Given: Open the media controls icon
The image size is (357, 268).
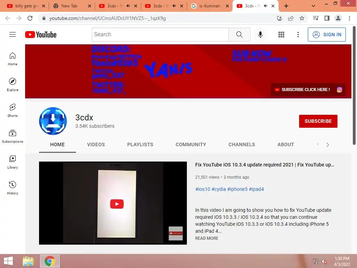Looking at the screenshot, I should point(316,18).
